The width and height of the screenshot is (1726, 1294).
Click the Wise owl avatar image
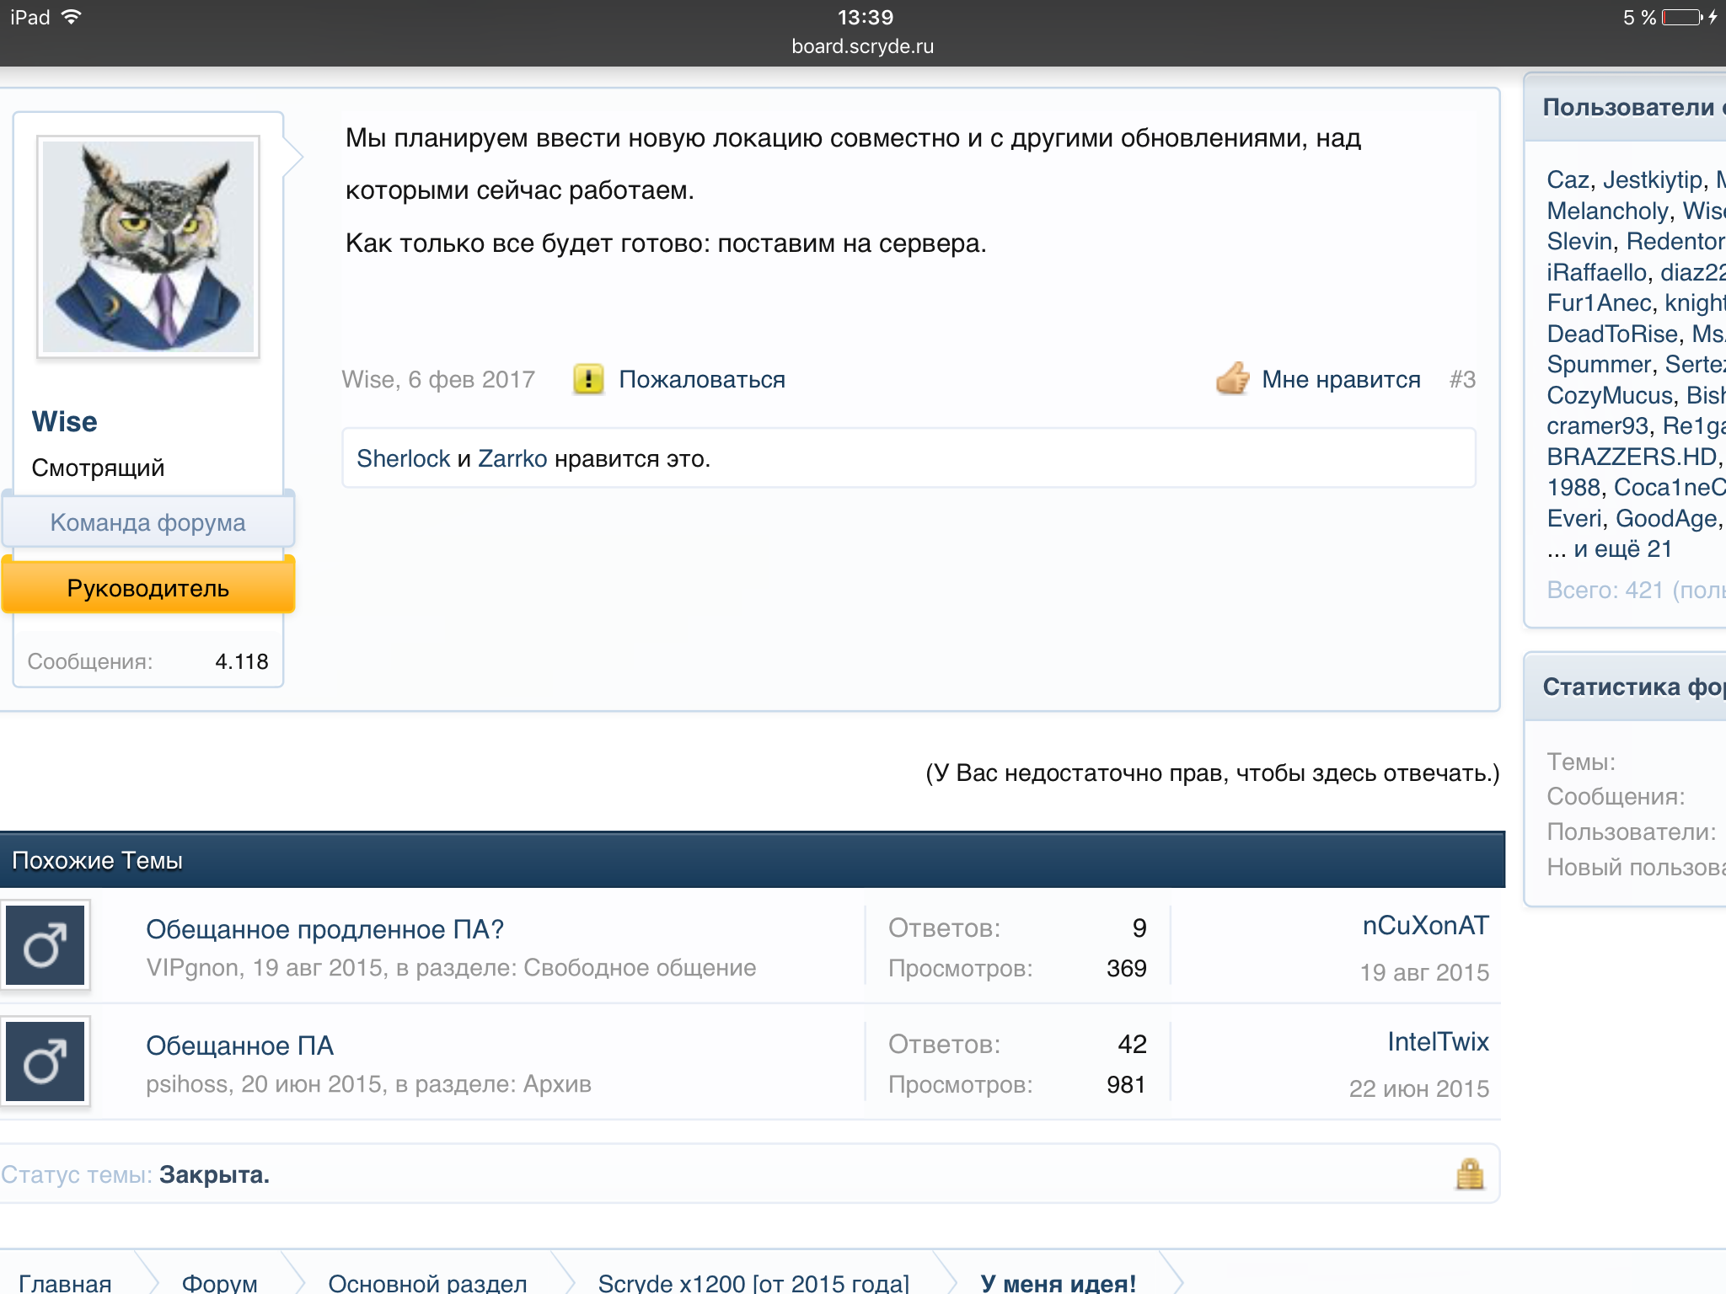pyautogui.click(x=148, y=247)
